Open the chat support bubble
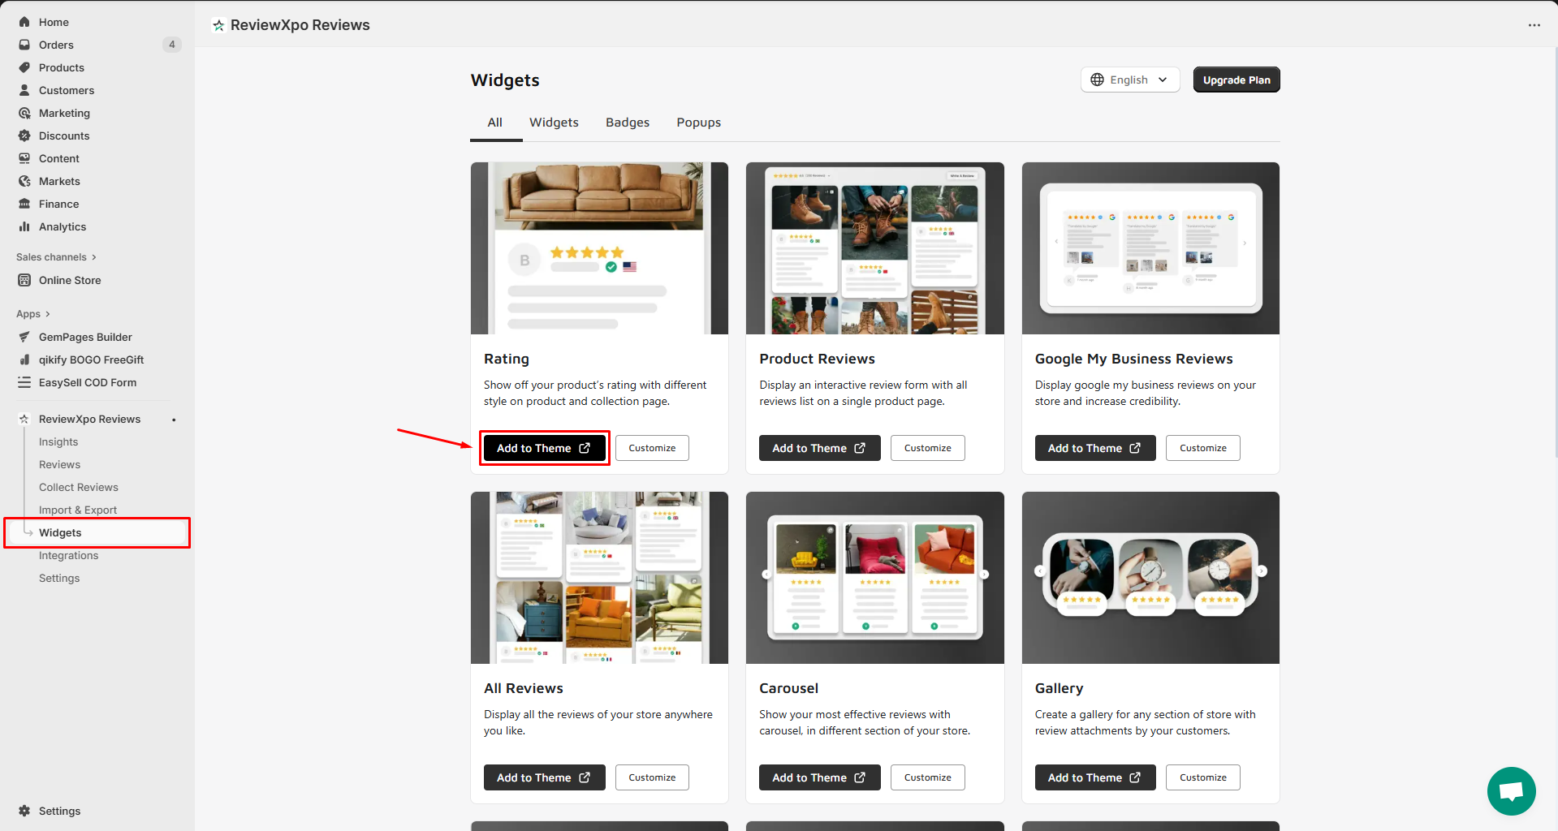1558x831 pixels. coord(1511,791)
